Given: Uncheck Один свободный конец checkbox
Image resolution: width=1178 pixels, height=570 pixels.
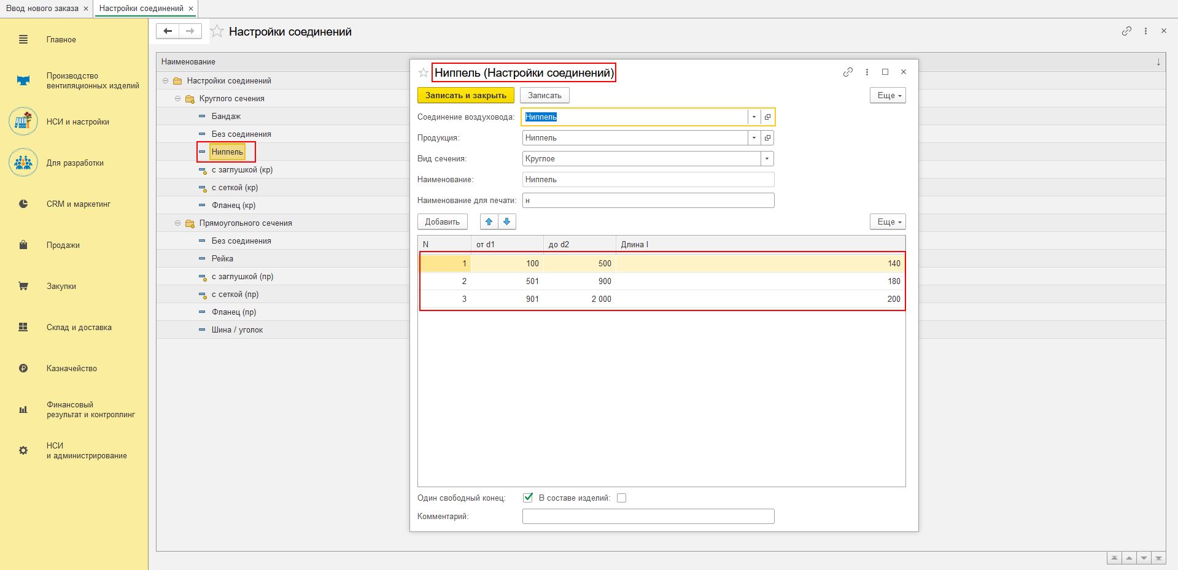Looking at the screenshot, I should coord(528,498).
